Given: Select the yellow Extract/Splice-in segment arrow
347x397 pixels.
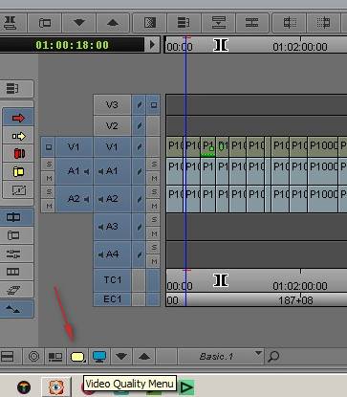Looking at the screenshot, I should tap(18, 136).
